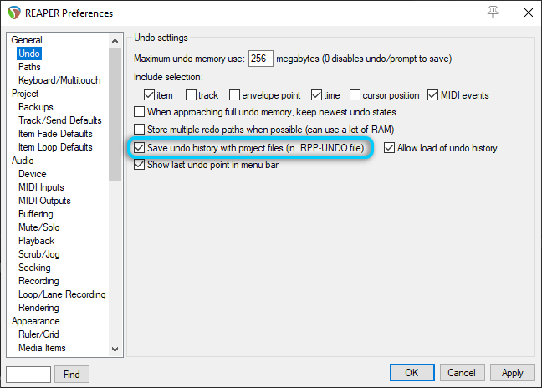Toggle show last undo point in menu bar
This screenshot has width=542, height=388.
coord(140,165)
